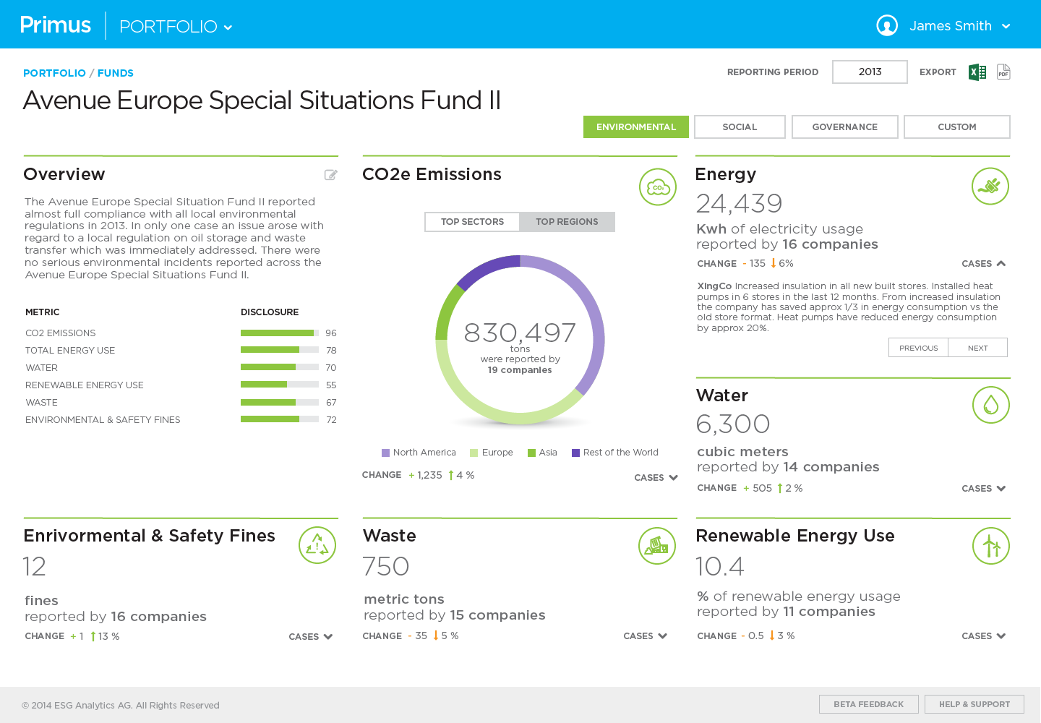Click the Energy plug icon
Viewport: 1041px width, 723px height.
coord(990,186)
